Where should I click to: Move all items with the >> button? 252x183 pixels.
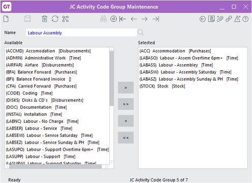[125, 104]
